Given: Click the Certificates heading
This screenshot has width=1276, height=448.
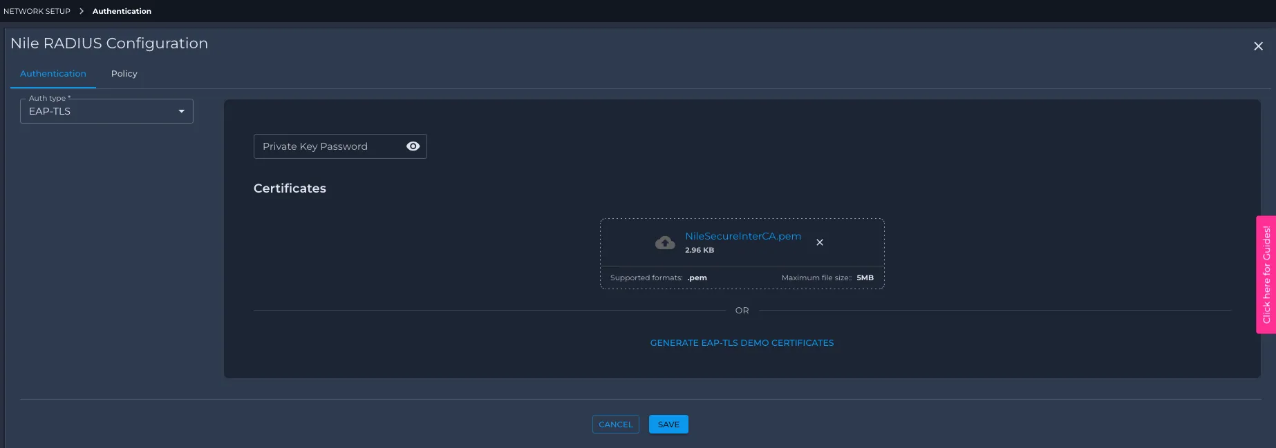Looking at the screenshot, I should point(290,188).
